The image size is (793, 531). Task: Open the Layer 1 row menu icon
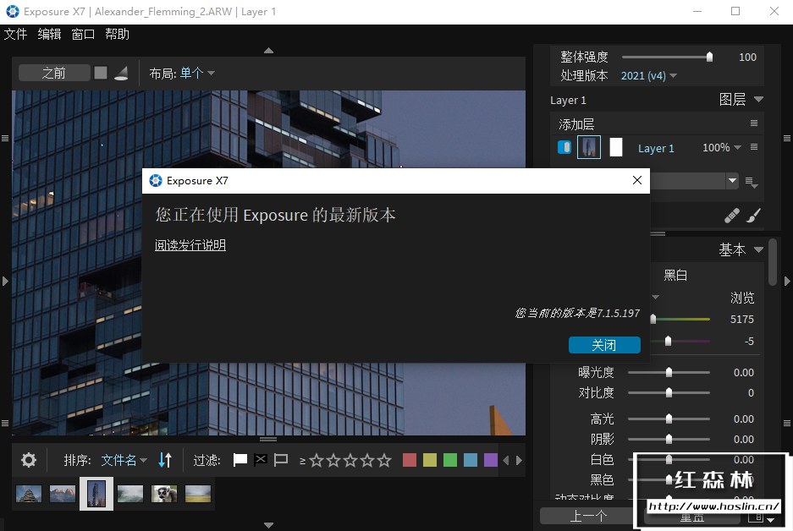753,147
